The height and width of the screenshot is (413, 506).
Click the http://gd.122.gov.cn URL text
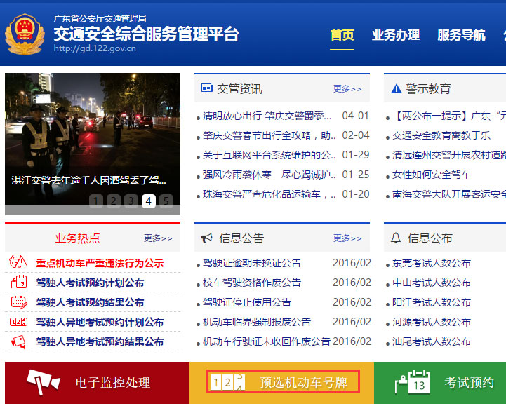pyautogui.click(x=95, y=48)
